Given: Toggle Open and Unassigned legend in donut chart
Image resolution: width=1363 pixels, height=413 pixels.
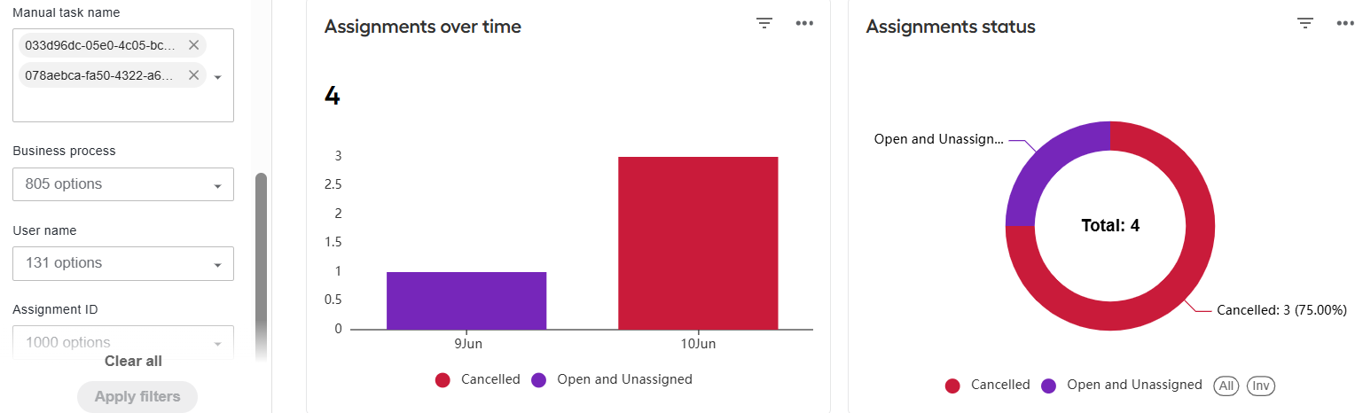Looking at the screenshot, I should coord(1122,385).
